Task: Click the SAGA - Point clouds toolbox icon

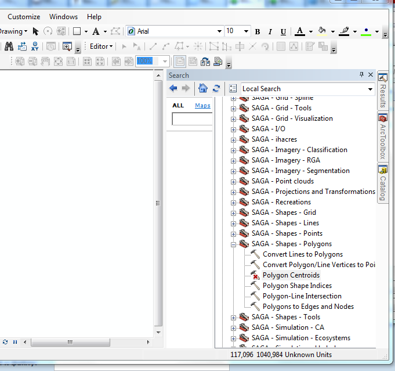Action: [x=244, y=181]
